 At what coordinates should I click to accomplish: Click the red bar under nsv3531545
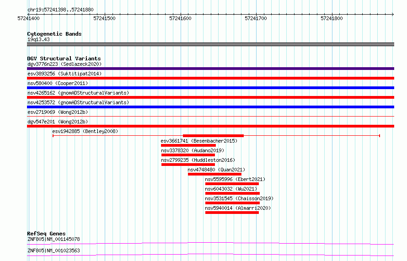click(x=233, y=203)
